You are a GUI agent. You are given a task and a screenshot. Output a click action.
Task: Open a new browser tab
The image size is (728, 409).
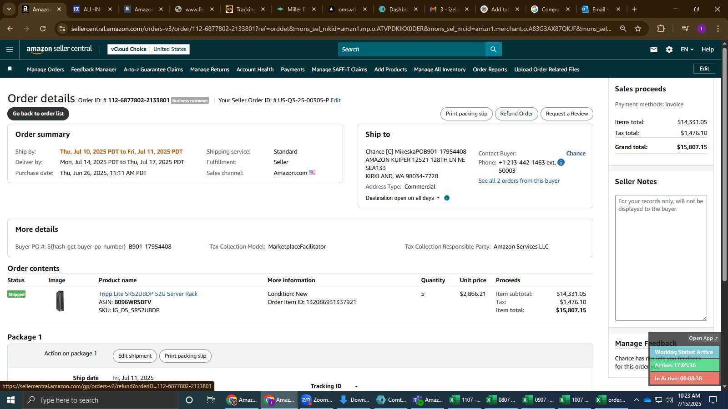(x=635, y=9)
